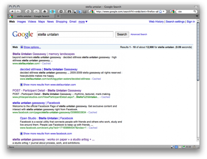Open 'decided stillness | Stella Untalan Gassaway' result
207x159 pixels.
[48, 69]
